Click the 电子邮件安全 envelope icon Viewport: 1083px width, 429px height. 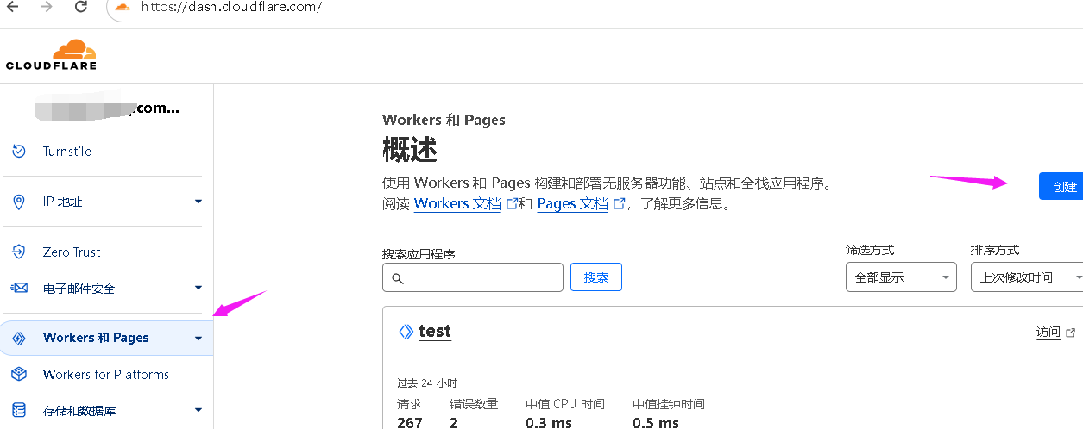(x=19, y=288)
